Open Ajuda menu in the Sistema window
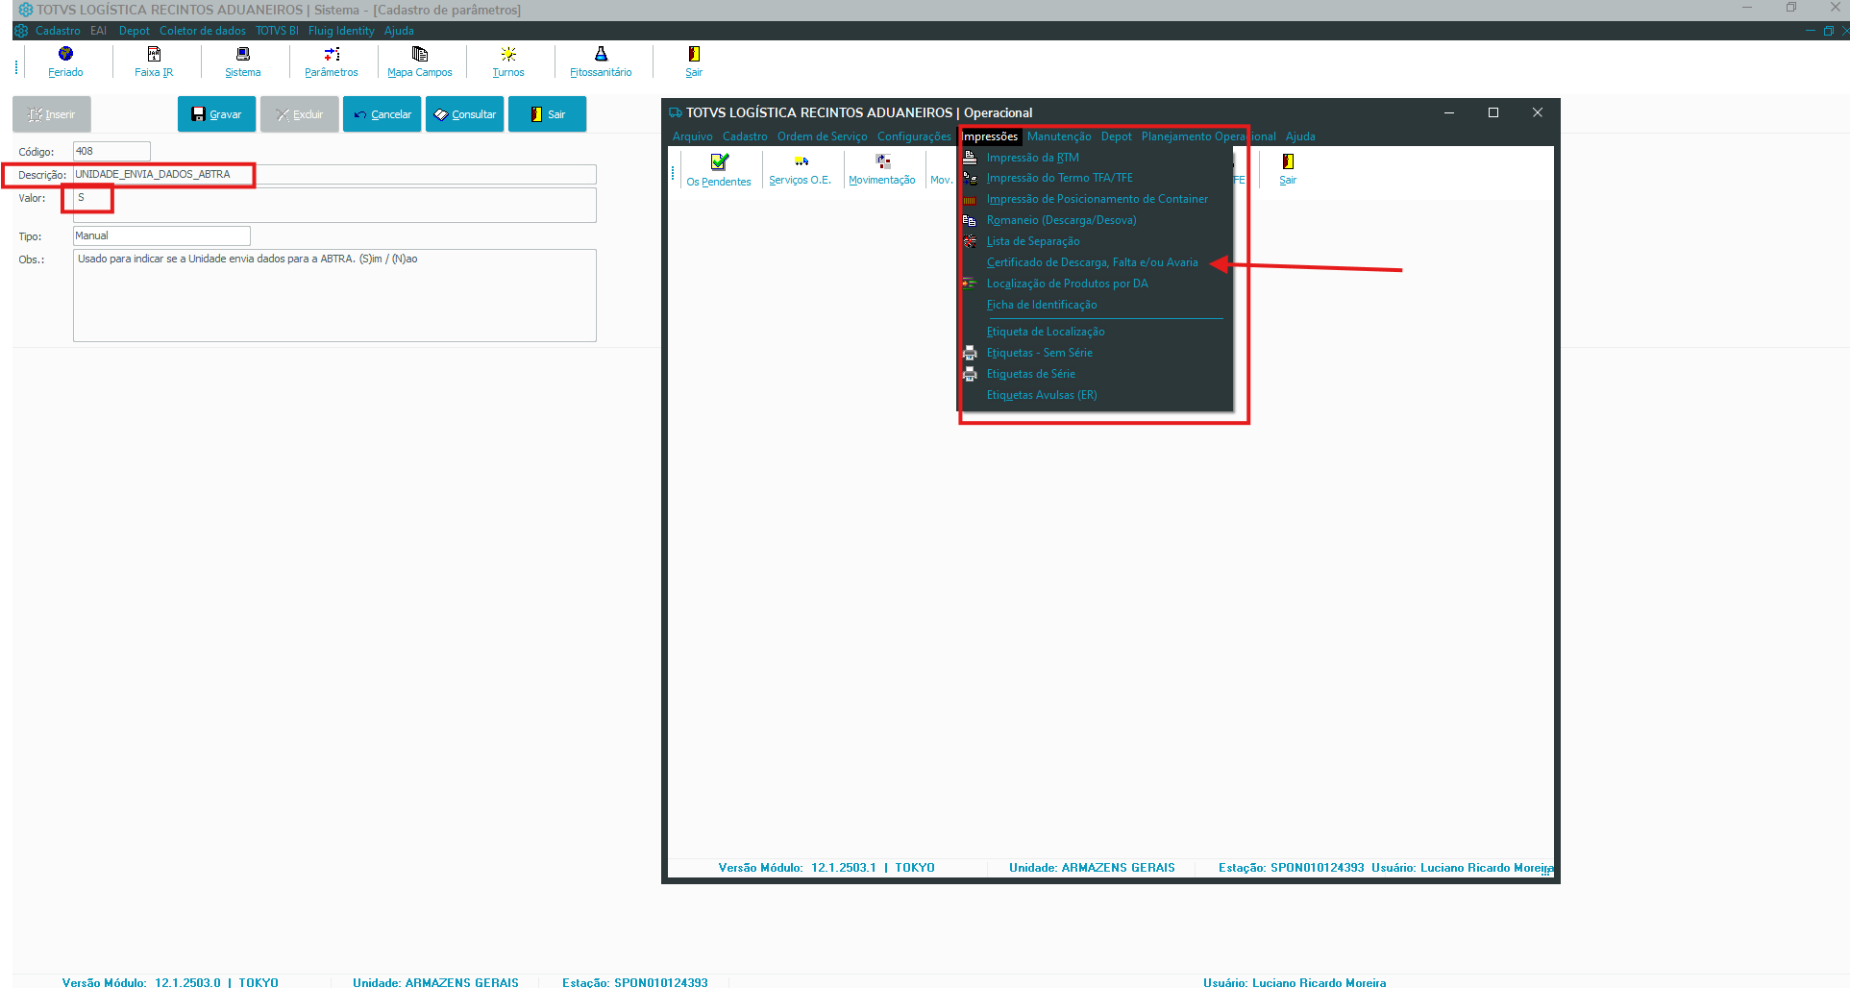Image resolution: width=1850 pixels, height=988 pixels. pos(399,31)
